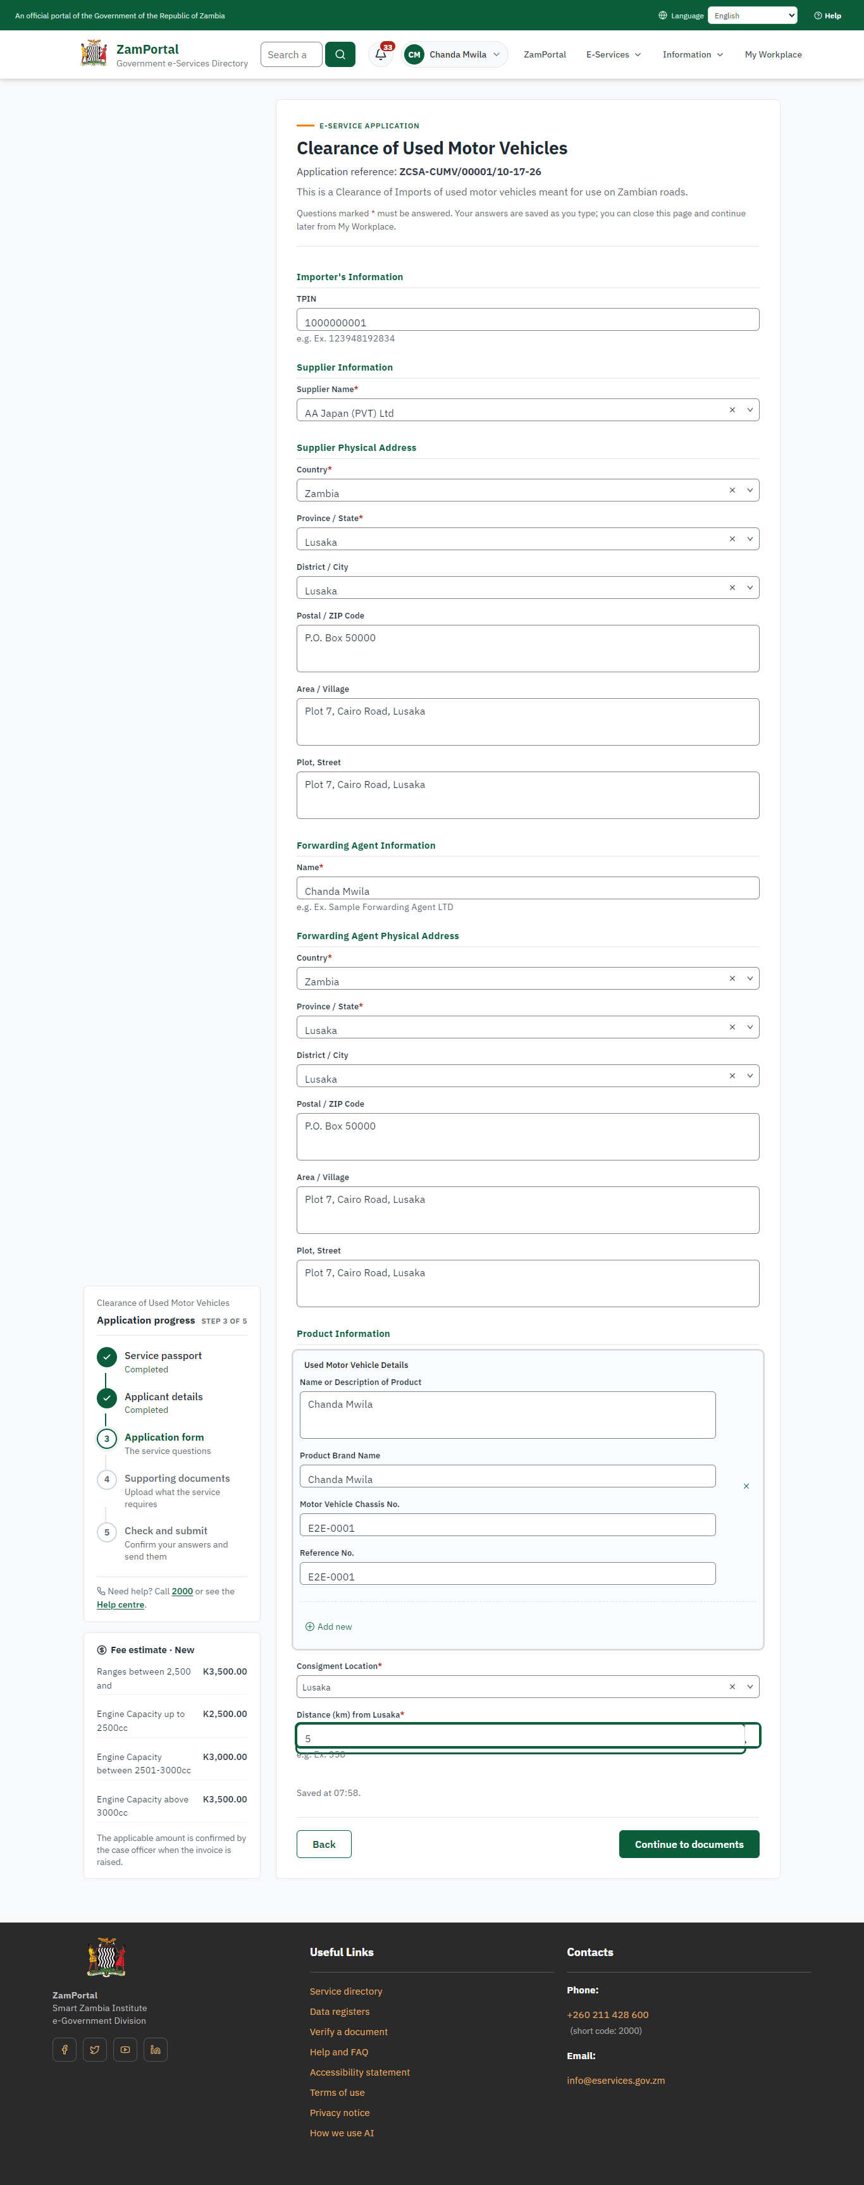
Task: Select the Check and submit step
Action: click(x=166, y=1531)
